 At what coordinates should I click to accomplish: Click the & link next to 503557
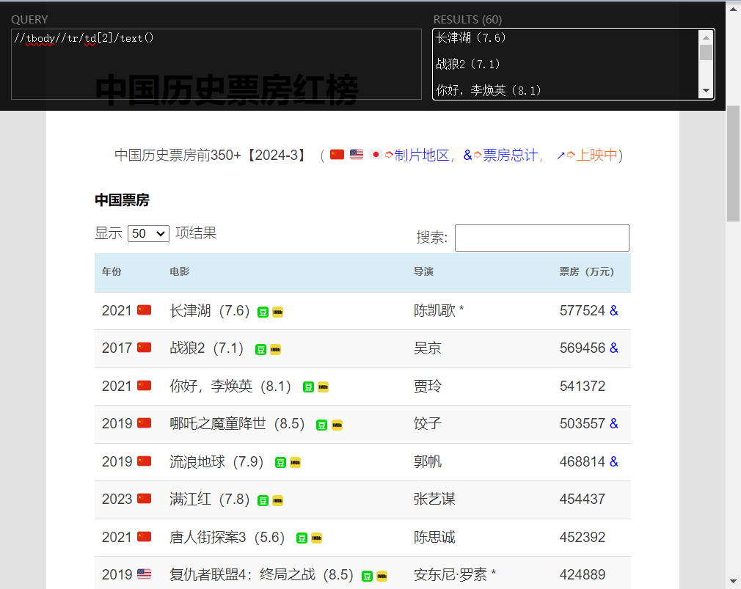[614, 424]
